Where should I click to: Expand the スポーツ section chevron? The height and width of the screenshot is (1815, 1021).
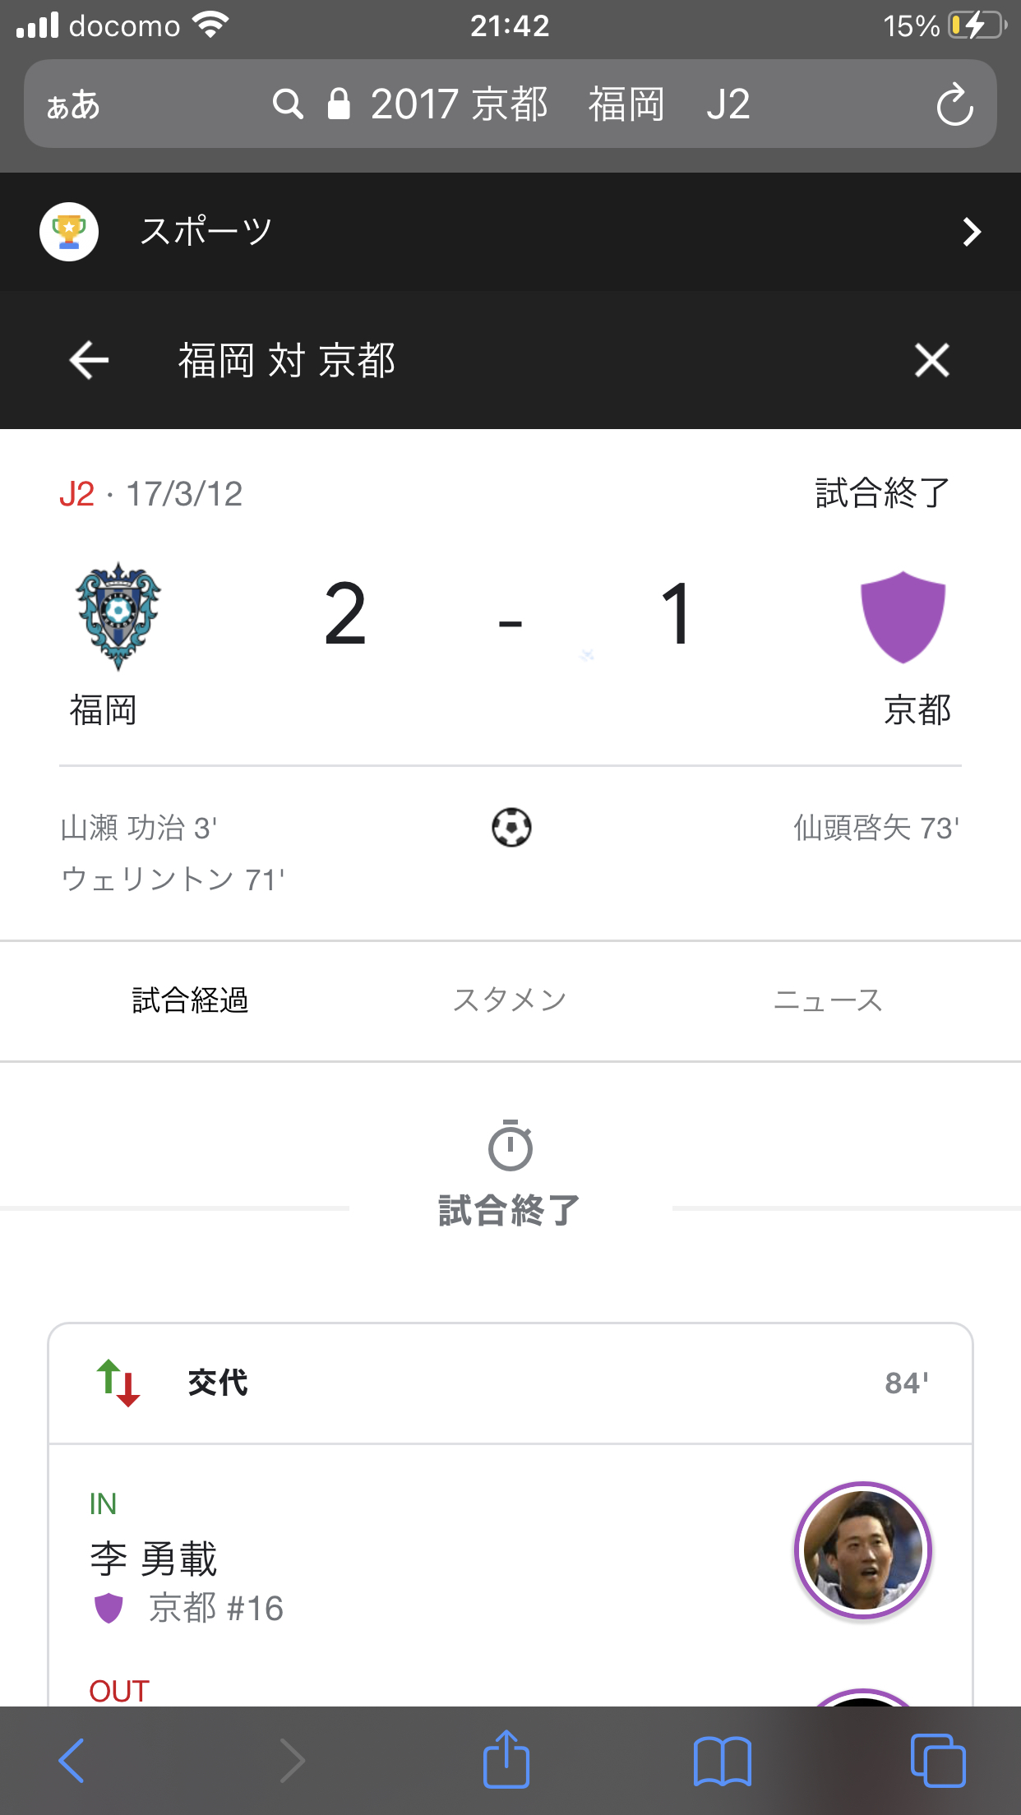click(972, 232)
